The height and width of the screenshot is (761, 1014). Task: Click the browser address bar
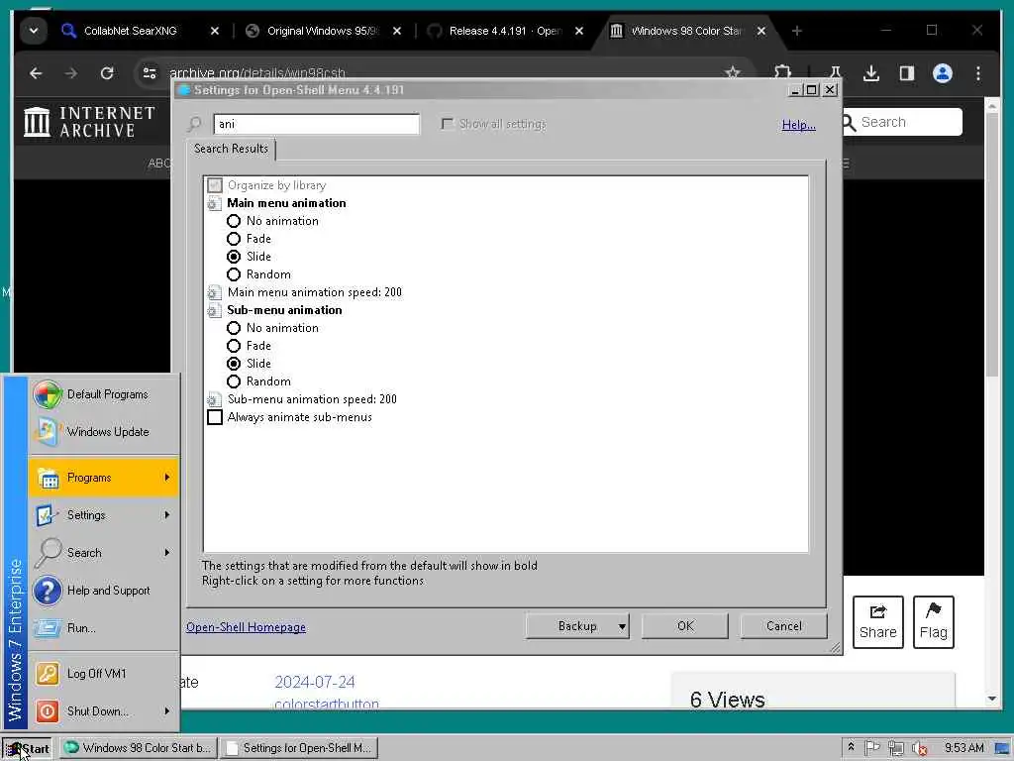pyautogui.click(x=443, y=73)
